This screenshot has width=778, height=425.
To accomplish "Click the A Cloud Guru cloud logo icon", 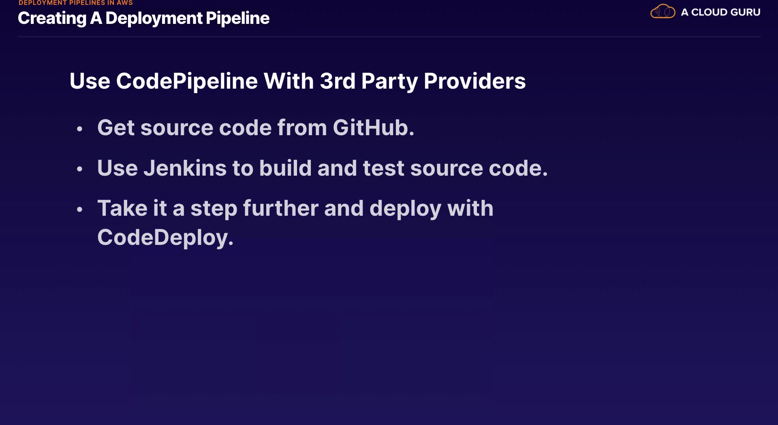I will (x=663, y=12).
